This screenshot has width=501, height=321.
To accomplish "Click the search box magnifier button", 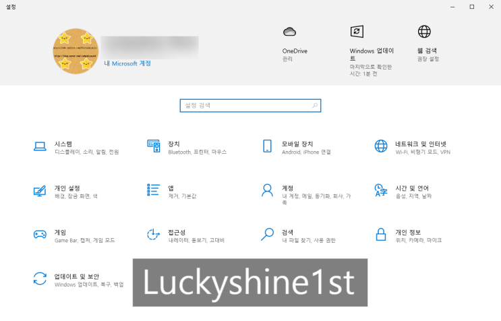I will 315,105.
